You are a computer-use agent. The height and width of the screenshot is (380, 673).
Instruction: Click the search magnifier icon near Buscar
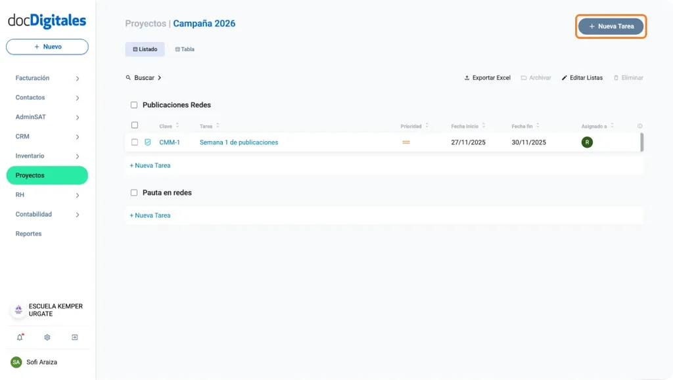pos(129,77)
